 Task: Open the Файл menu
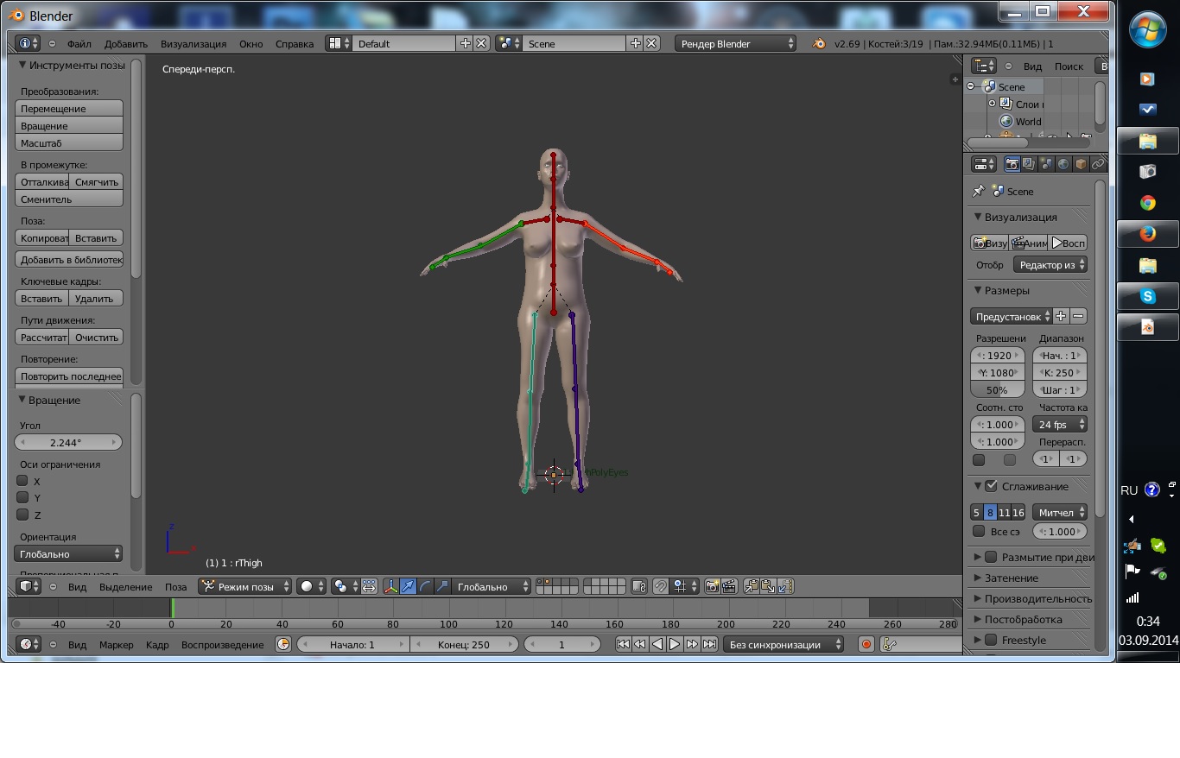pyautogui.click(x=79, y=44)
